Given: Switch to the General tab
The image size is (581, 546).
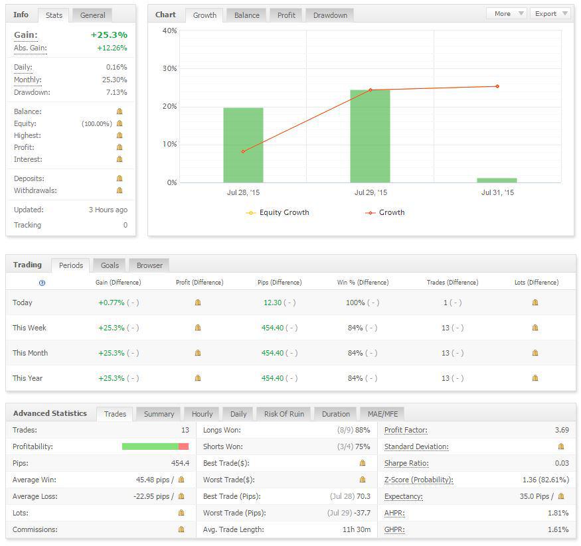Looking at the screenshot, I should [x=93, y=15].
